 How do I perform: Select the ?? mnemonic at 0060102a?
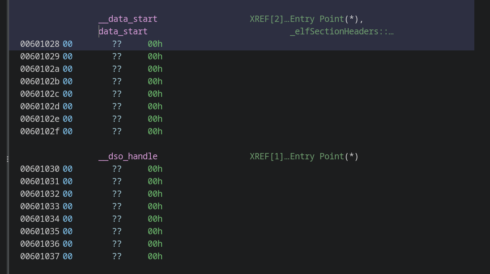pos(117,69)
